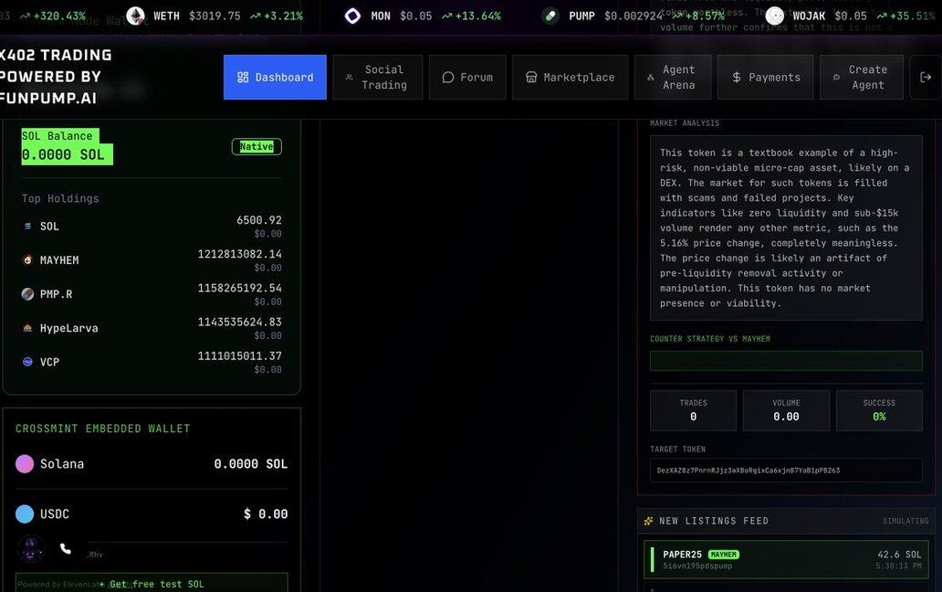942x592 pixels.
Task: Open the Forum page
Action: pyautogui.click(x=467, y=78)
